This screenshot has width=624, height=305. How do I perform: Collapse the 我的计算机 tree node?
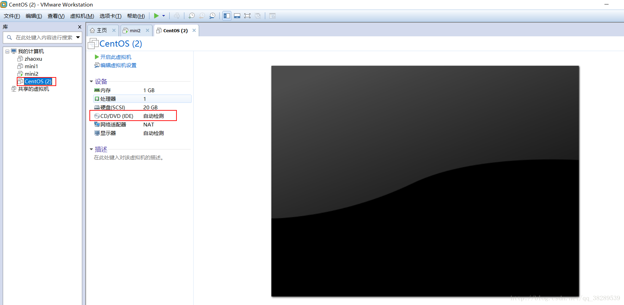(x=7, y=51)
